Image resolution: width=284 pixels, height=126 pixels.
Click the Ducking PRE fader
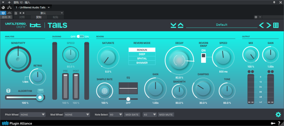click(x=65, y=86)
